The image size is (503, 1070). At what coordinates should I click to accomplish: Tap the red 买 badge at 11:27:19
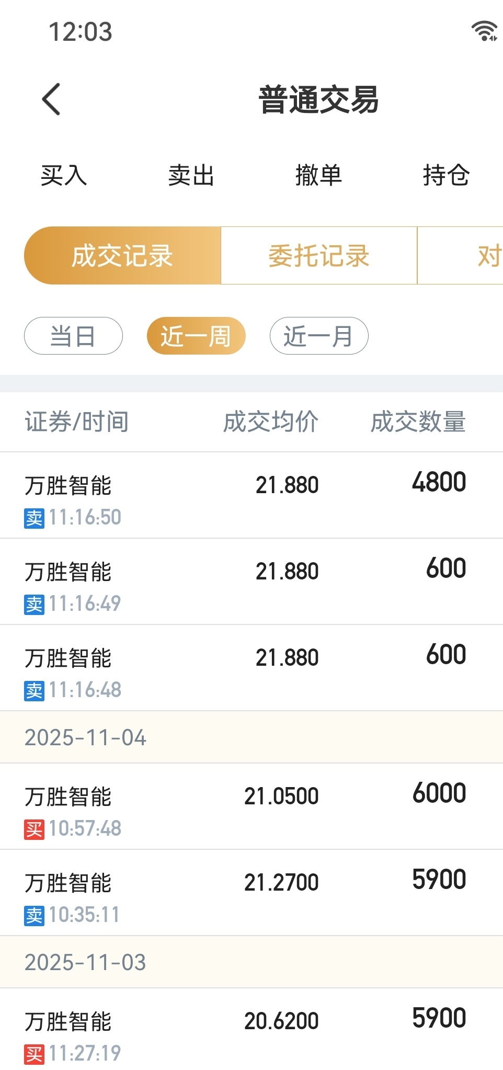35,1054
